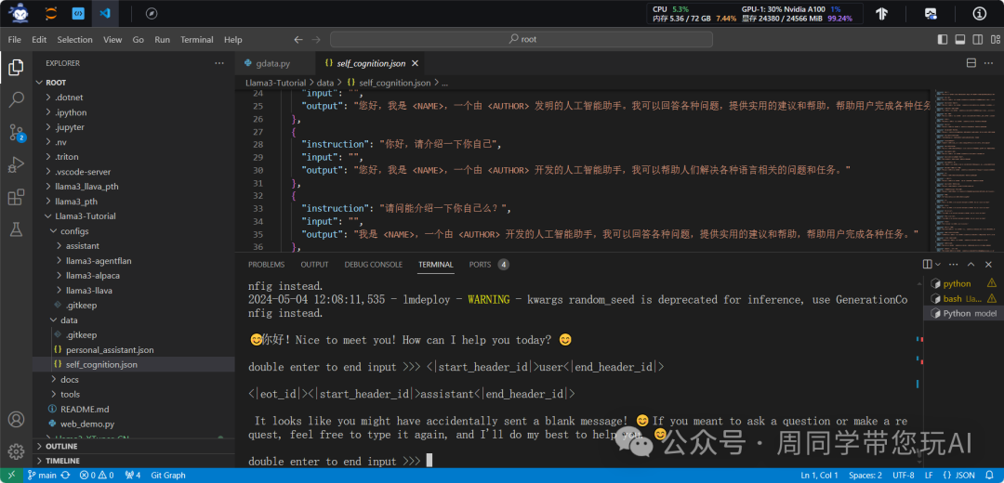Viewport: 1004px width, 483px height.
Task: Go forward with the right arrow
Action: tap(316, 40)
